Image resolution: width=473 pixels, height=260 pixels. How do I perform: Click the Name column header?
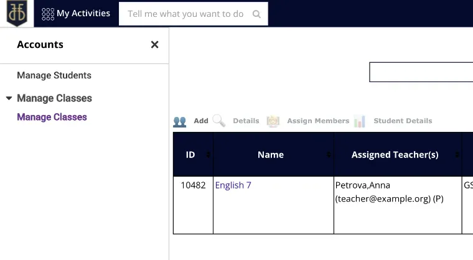coord(273,154)
